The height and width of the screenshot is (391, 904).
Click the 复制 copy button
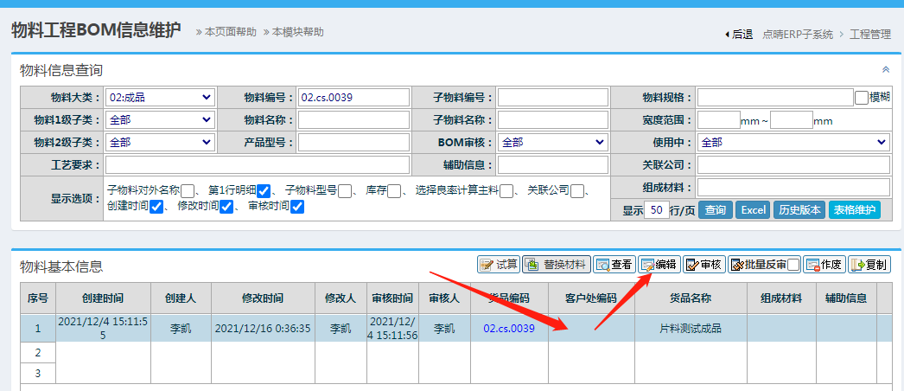(869, 265)
